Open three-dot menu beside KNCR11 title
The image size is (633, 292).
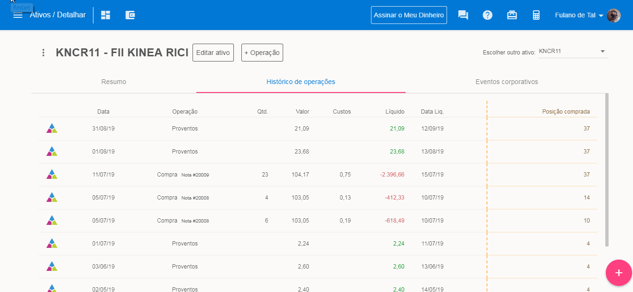point(43,53)
